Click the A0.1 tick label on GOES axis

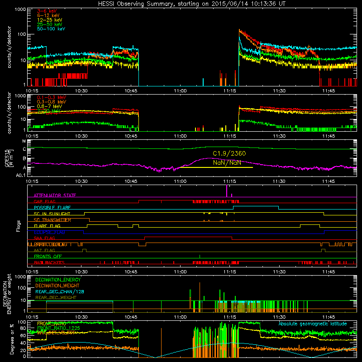21,176
